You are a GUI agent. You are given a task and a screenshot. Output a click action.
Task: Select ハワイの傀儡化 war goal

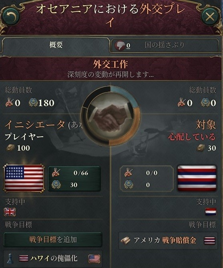pyautogui.click(x=53, y=258)
